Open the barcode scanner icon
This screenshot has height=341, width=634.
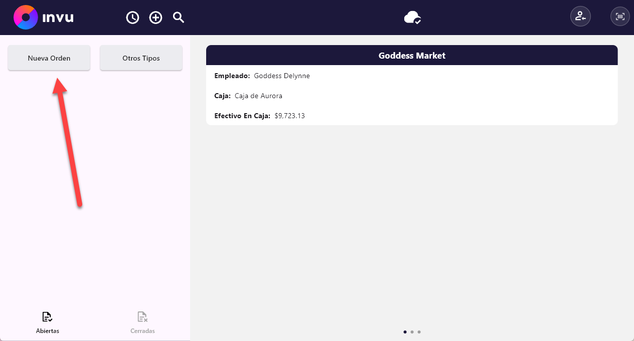tap(620, 17)
